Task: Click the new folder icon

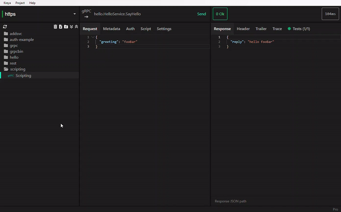Action: point(66,26)
